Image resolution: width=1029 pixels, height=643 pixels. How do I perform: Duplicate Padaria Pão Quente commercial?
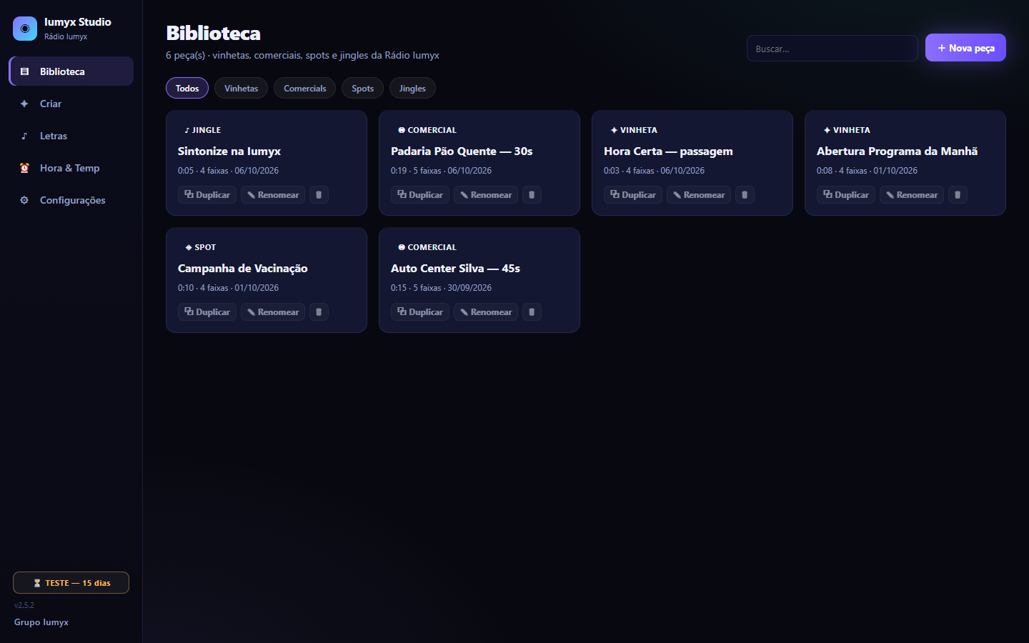tap(420, 195)
